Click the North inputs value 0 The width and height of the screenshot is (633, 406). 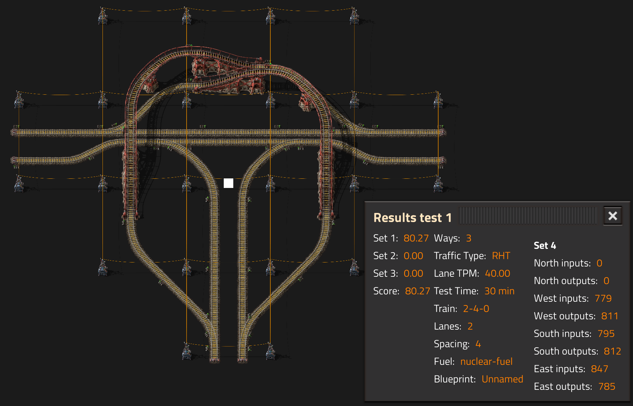click(599, 263)
